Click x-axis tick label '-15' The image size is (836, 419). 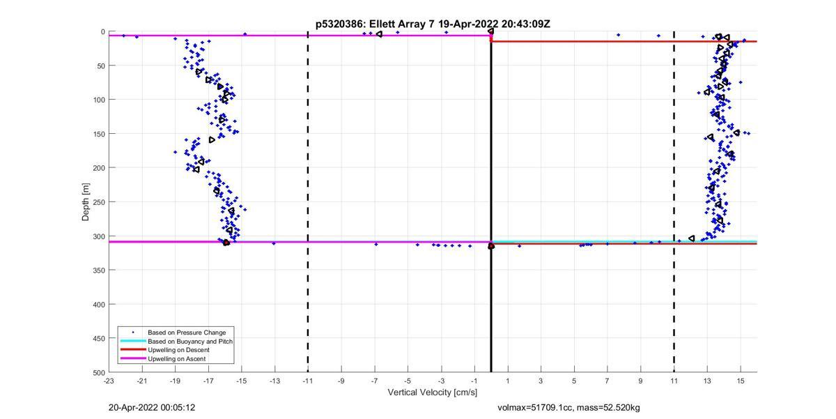pyautogui.click(x=242, y=381)
